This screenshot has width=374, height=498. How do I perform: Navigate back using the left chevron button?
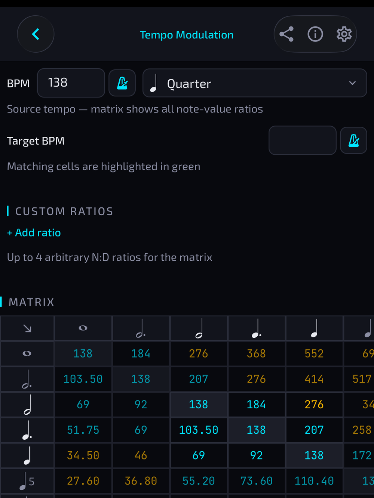tap(36, 34)
